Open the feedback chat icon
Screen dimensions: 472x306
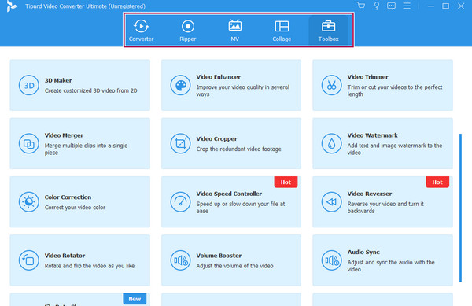[x=391, y=6]
